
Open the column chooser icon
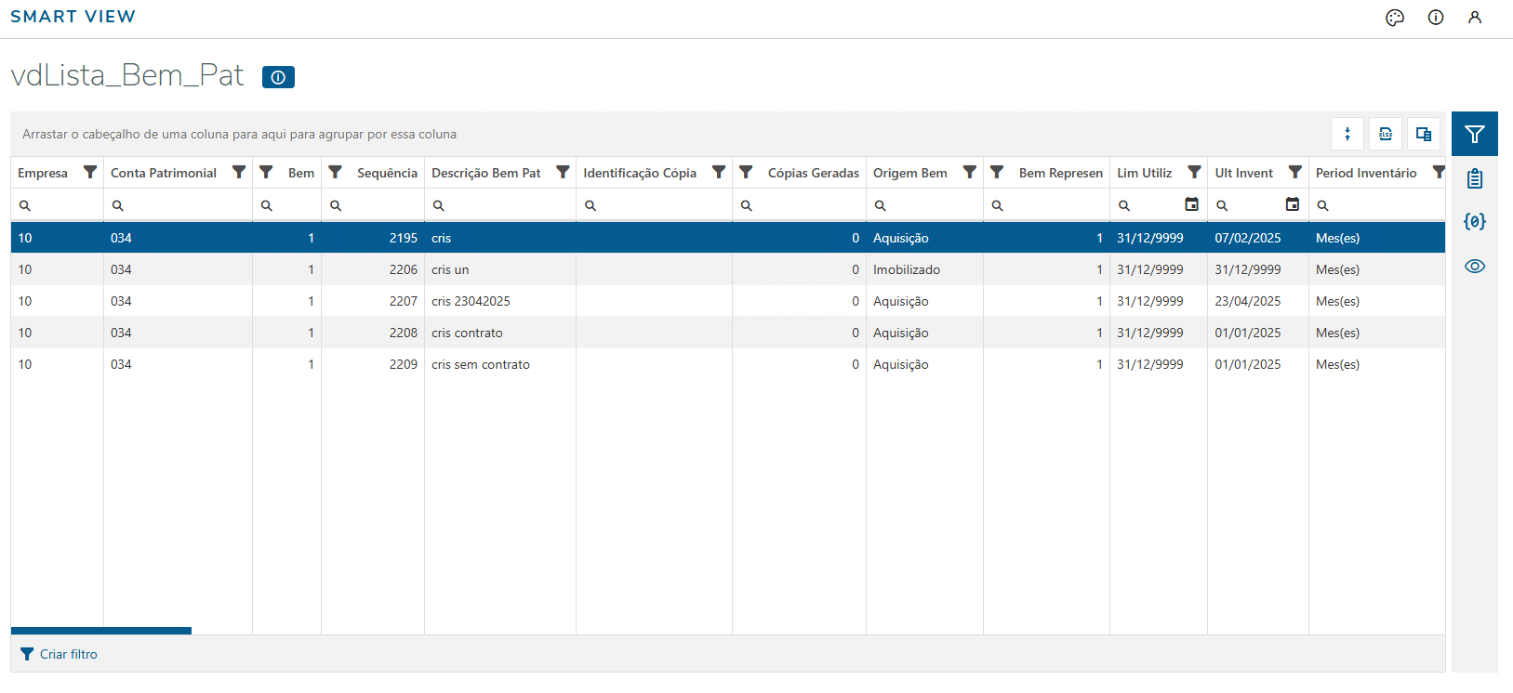(x=1424, y=134)
